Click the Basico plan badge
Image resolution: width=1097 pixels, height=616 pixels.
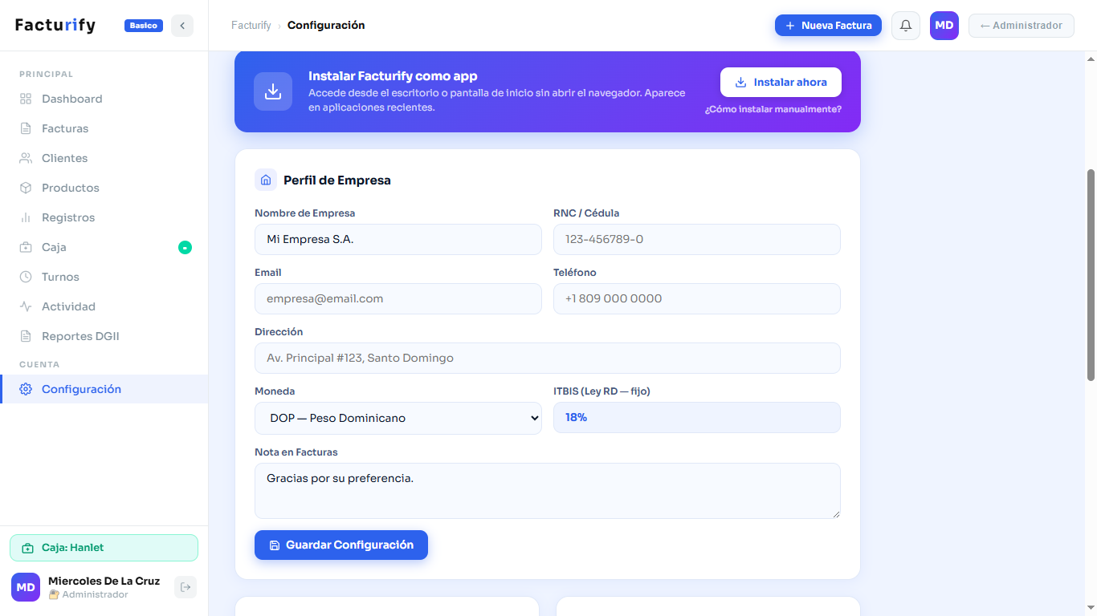144,26
